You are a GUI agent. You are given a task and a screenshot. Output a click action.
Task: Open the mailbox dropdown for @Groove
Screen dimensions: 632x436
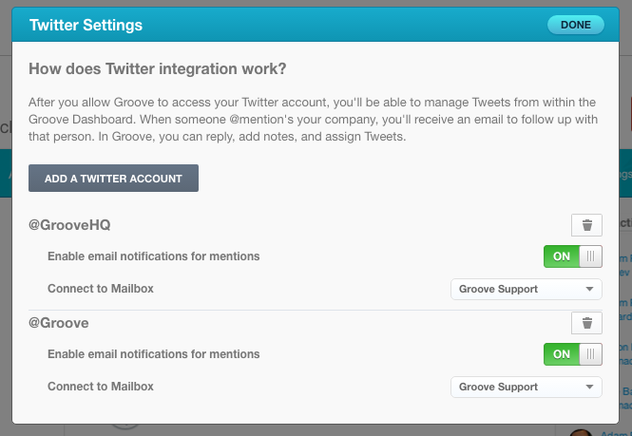click(x=526, y=387)
